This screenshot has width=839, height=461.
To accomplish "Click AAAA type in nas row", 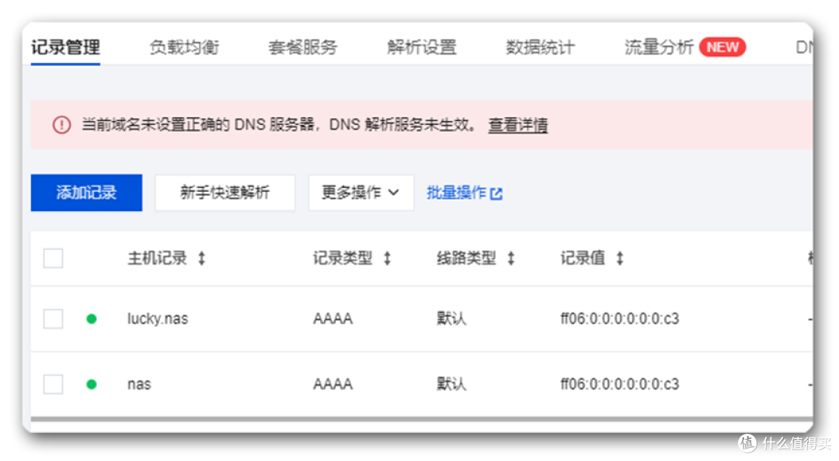I will click(x=332, y=384).
